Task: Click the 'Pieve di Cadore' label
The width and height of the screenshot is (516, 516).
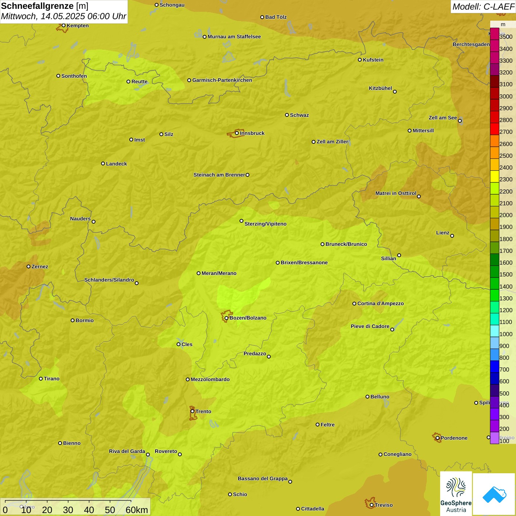Action: pos(370,326)
